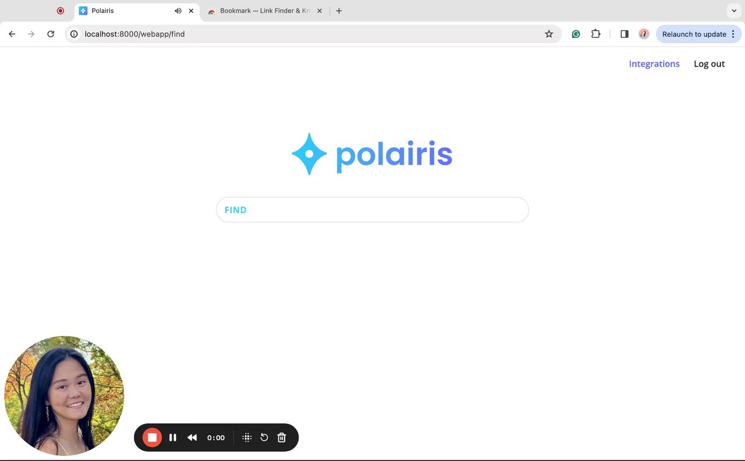
Task: Pause the recording
Action: 173,437
